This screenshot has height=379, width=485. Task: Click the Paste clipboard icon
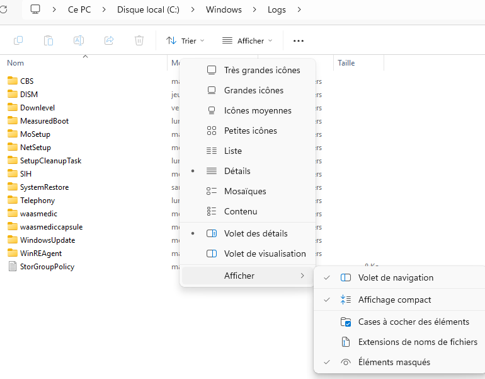point(48,40)
